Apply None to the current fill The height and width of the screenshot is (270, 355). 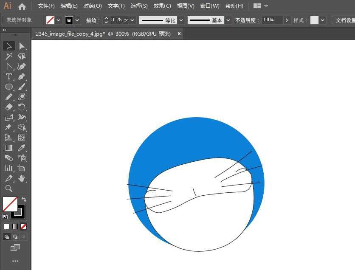click(x=23, y=226)
